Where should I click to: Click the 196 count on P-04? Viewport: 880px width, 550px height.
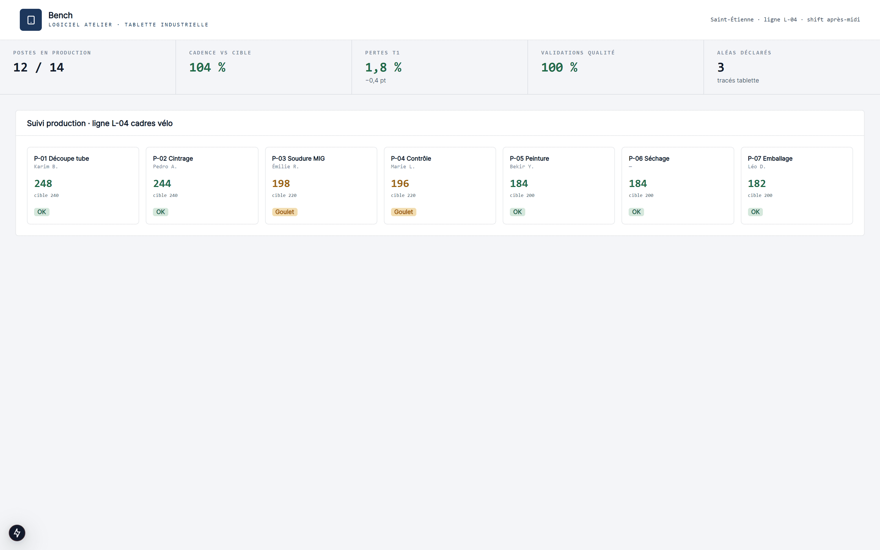(x=400, y=183)
